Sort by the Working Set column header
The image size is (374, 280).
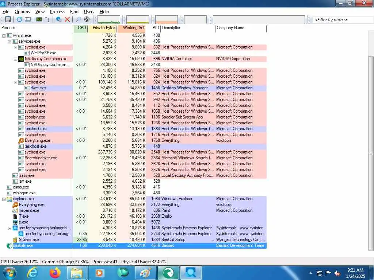pos(131,28)
